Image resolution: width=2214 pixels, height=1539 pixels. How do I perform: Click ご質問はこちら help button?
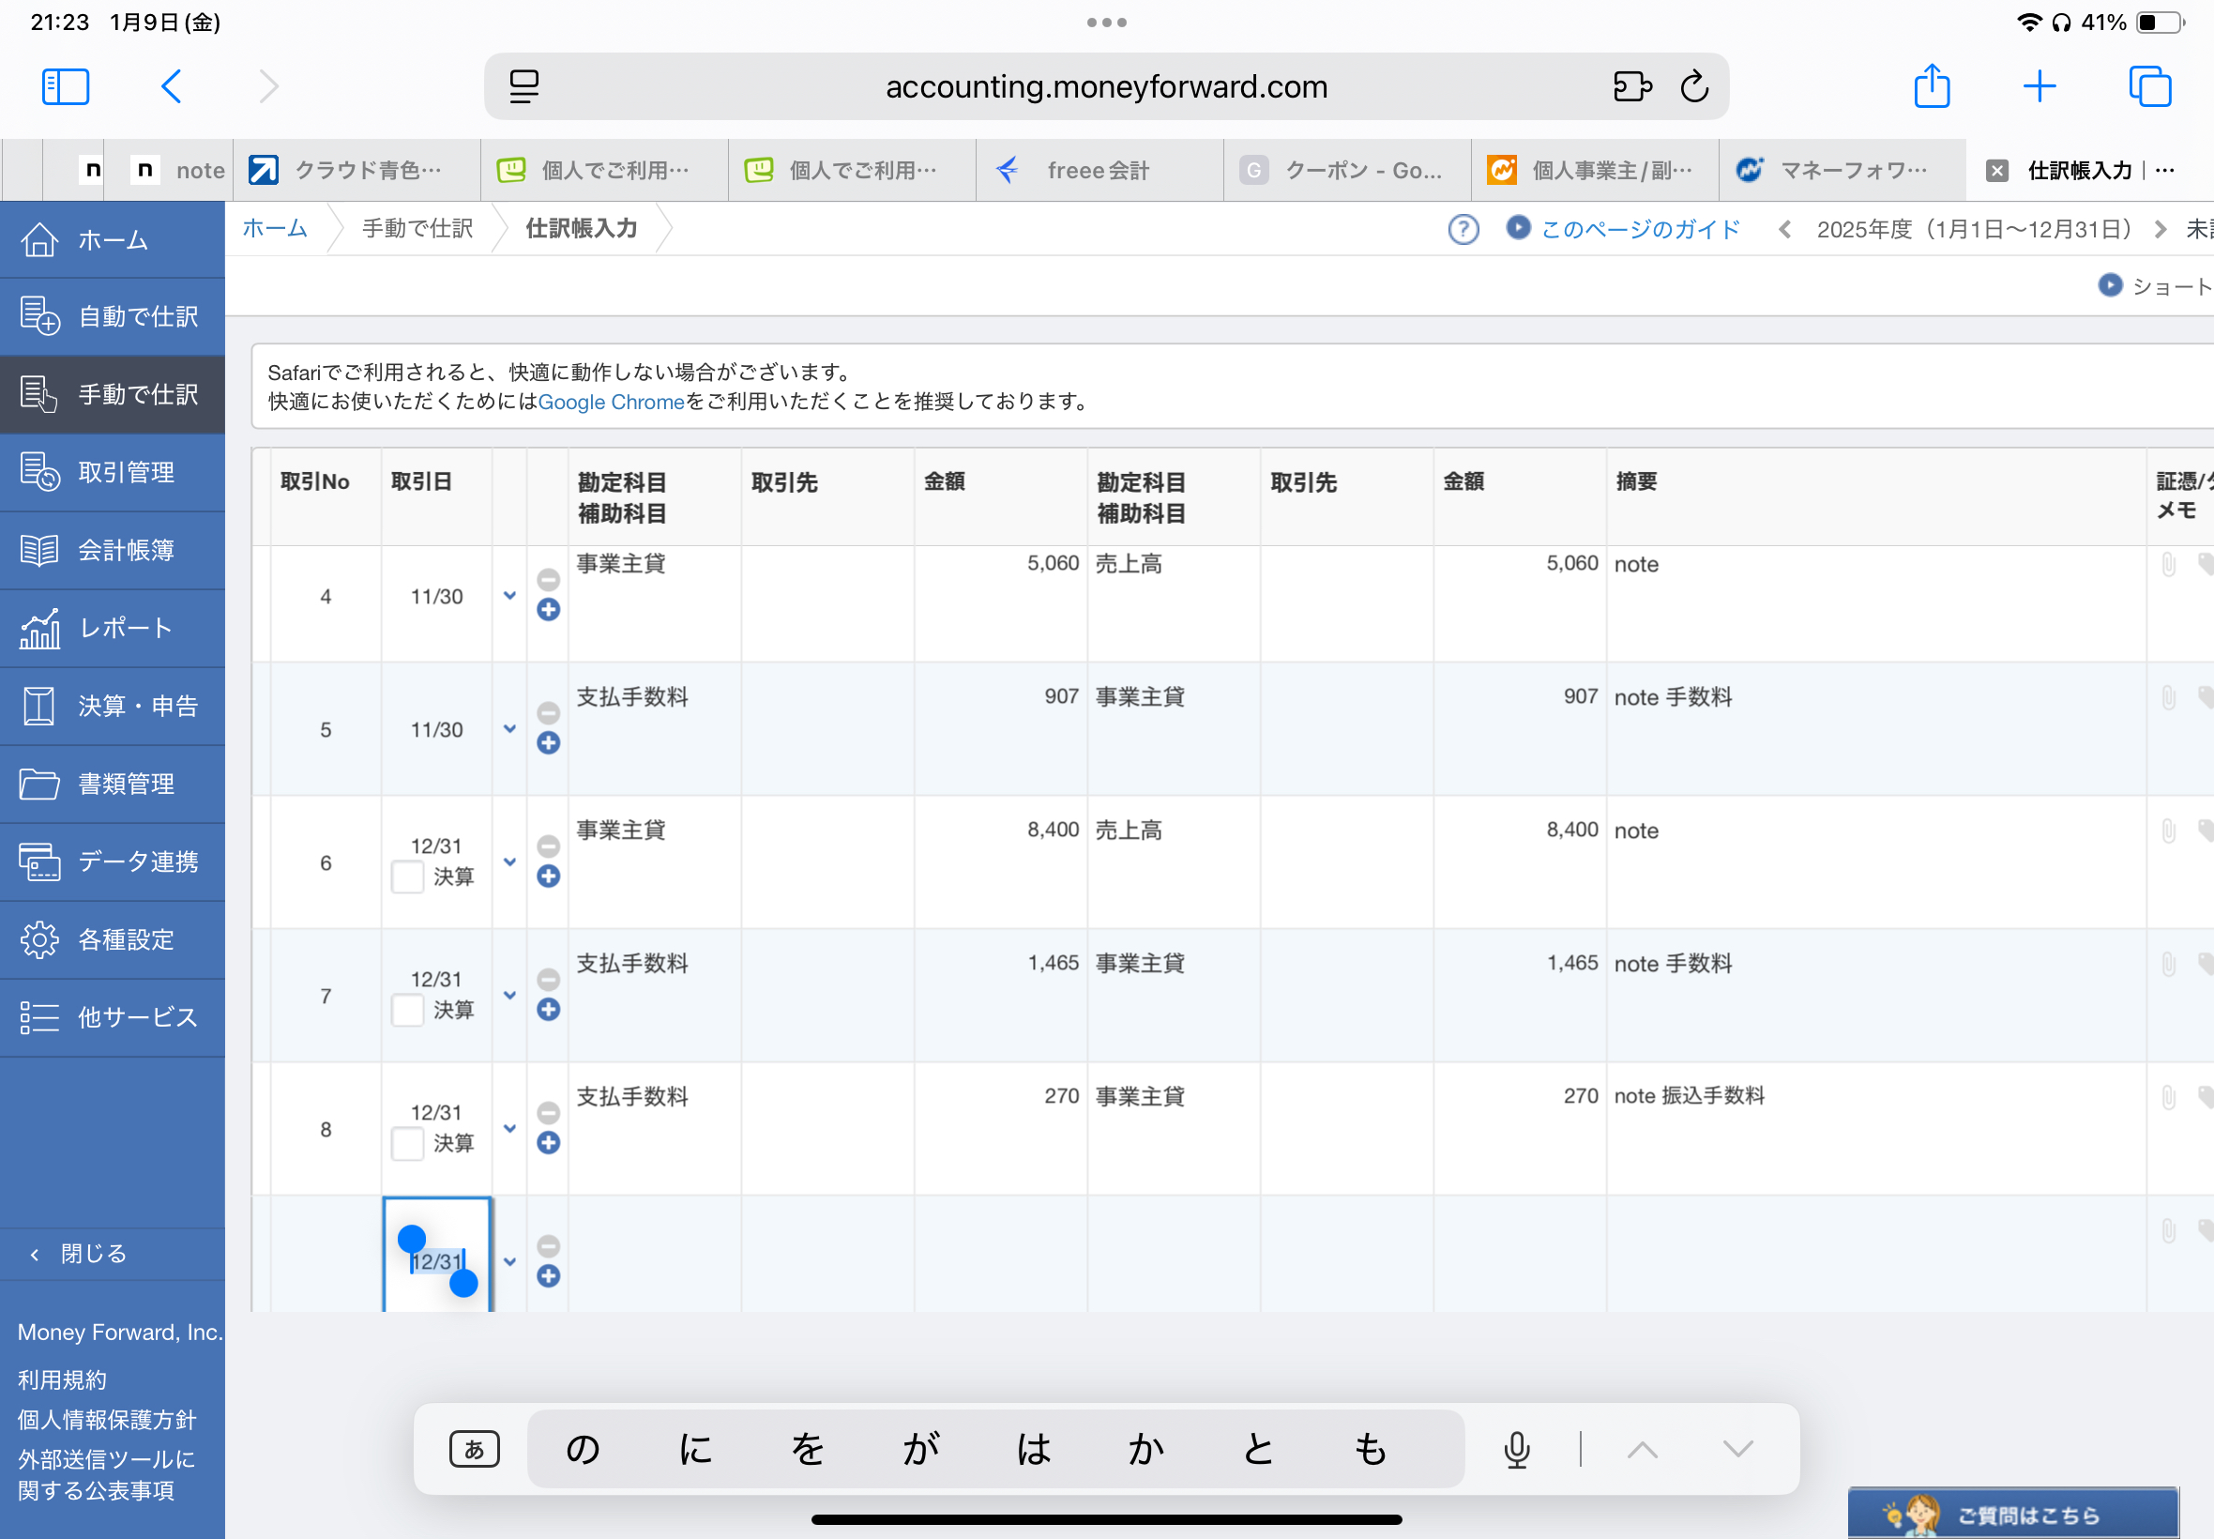2012,1514
